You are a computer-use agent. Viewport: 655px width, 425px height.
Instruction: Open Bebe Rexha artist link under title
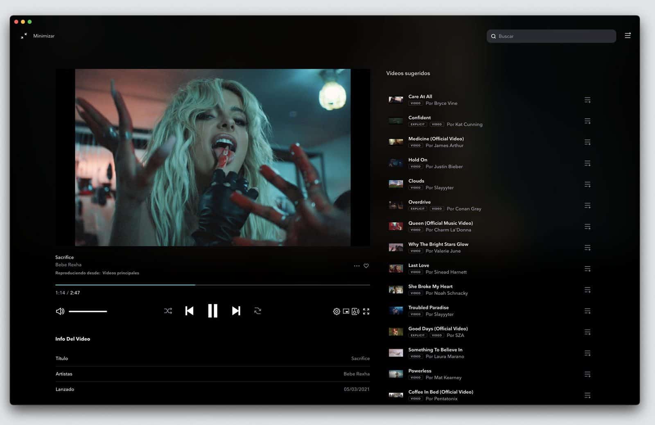[x=68, y=265]
